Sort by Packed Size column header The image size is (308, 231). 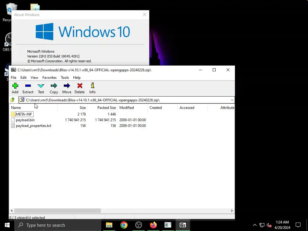coord(103,108)
